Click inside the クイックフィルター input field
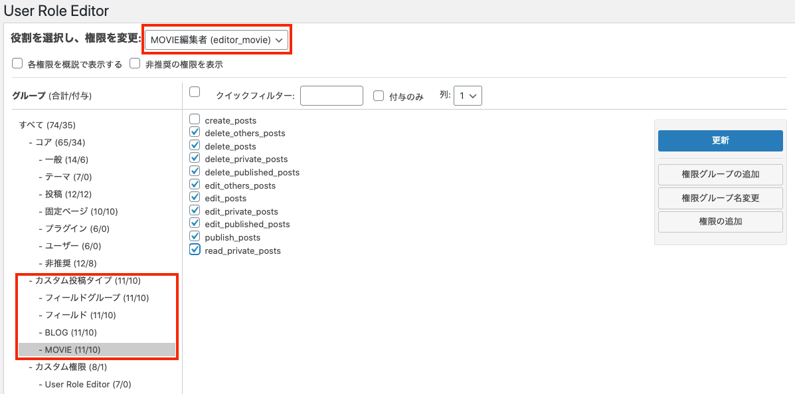The width and height of the screenshot is (795, 394). 331,95
